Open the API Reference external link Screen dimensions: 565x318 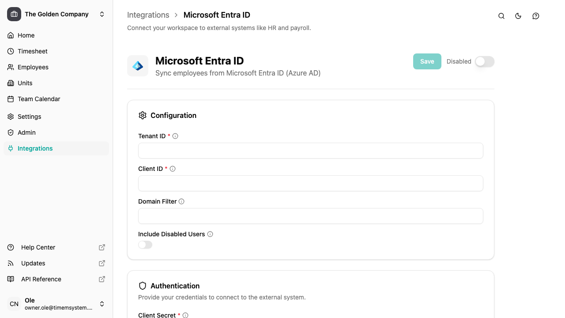click(41, 279)
